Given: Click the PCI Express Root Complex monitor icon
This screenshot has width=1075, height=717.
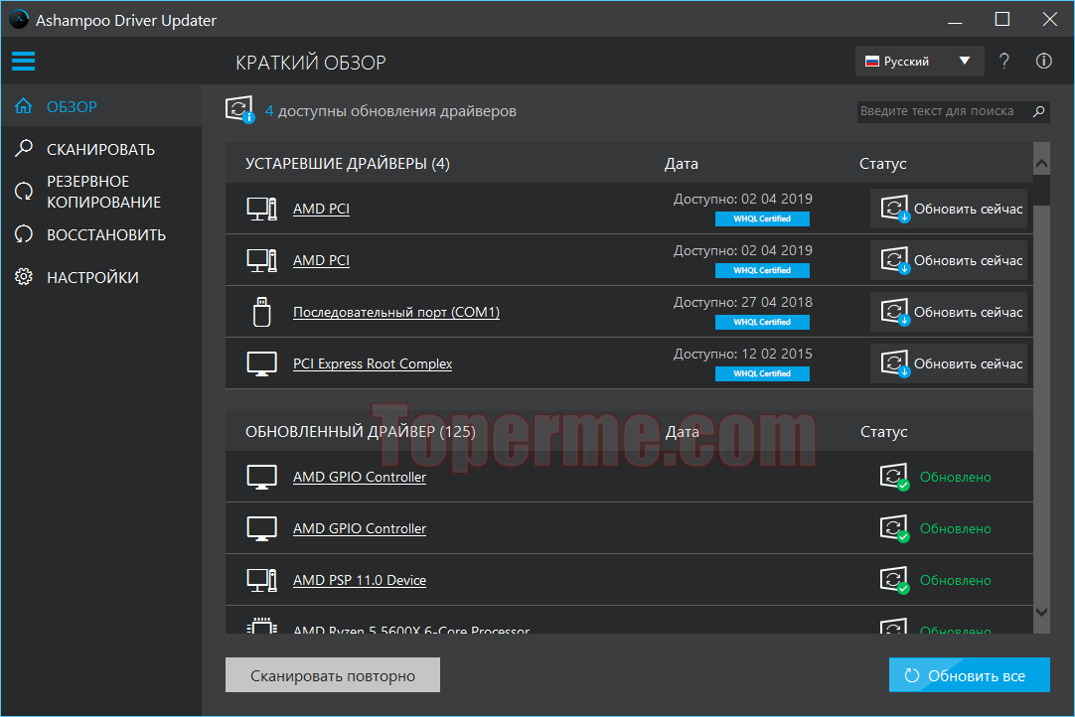Looking at the screenshot, I should click(x=262, y=364).
